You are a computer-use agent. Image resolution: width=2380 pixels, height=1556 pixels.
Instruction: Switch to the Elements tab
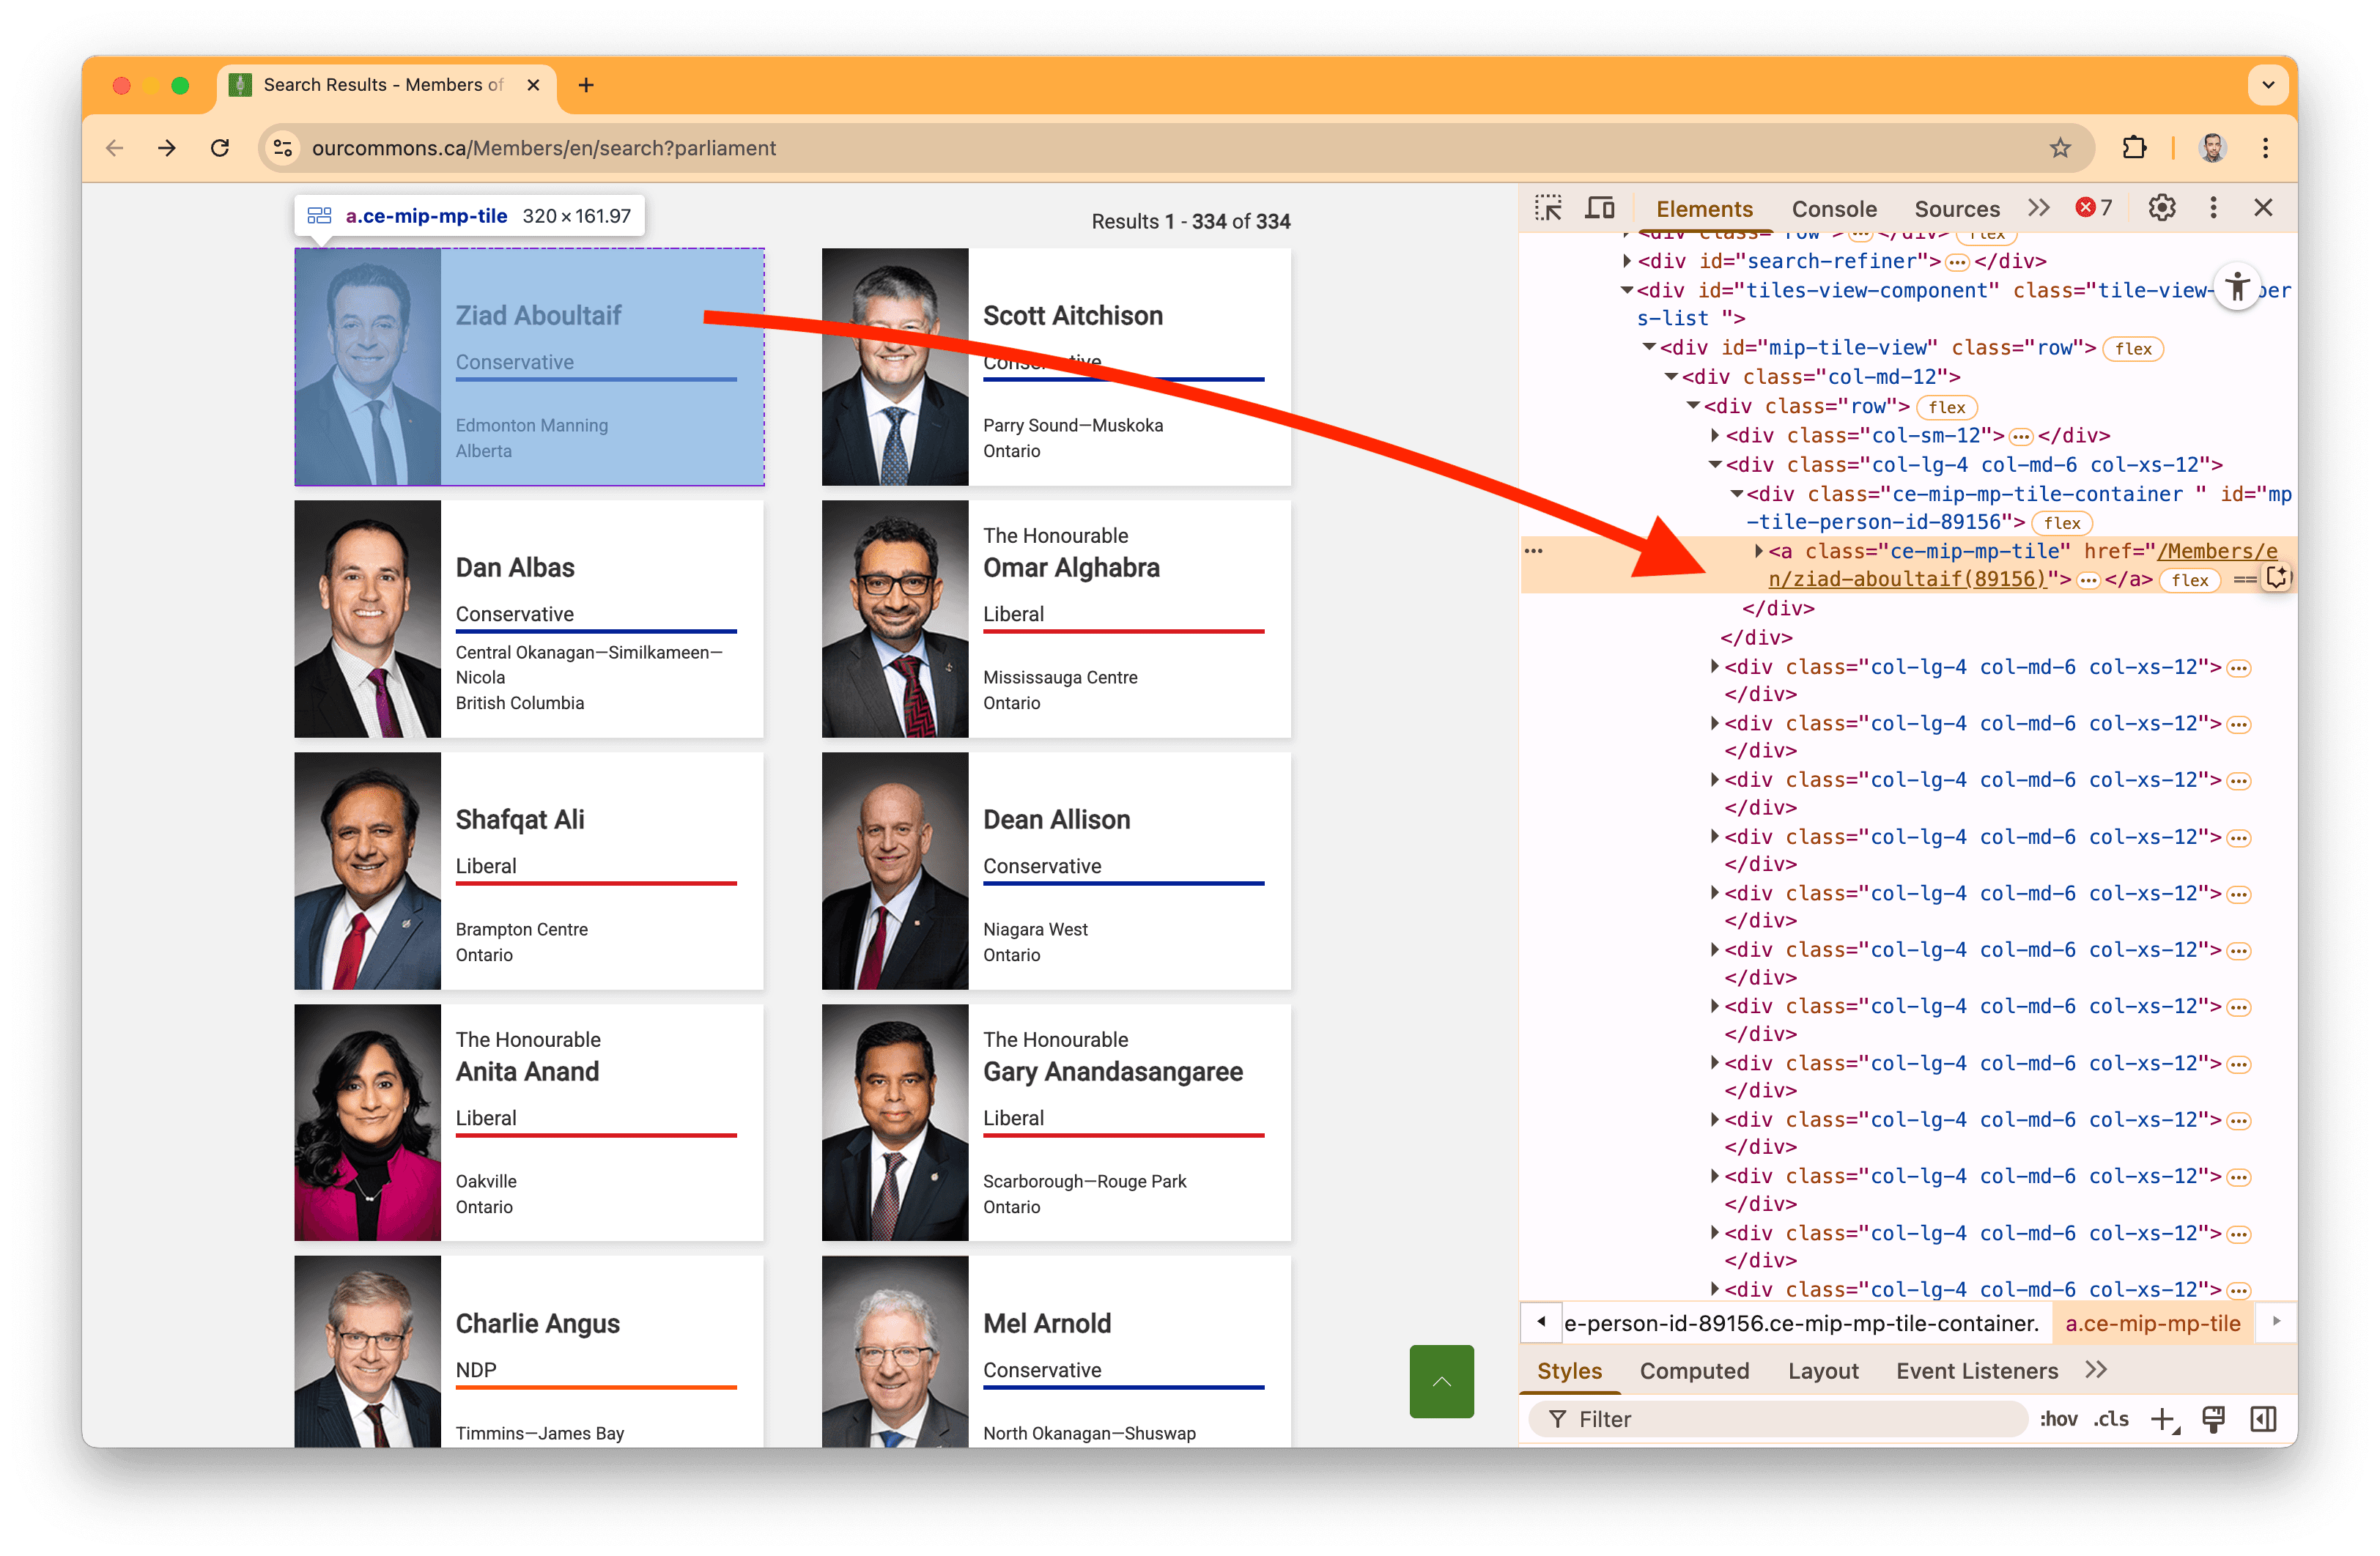(1704, 209)
